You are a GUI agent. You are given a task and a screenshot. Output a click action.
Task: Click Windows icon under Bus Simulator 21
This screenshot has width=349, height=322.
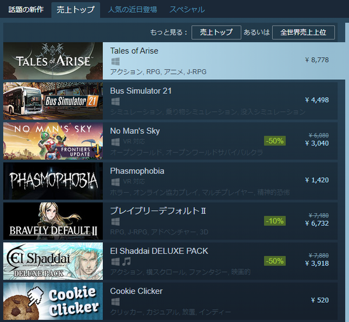(x=115, y=102)
